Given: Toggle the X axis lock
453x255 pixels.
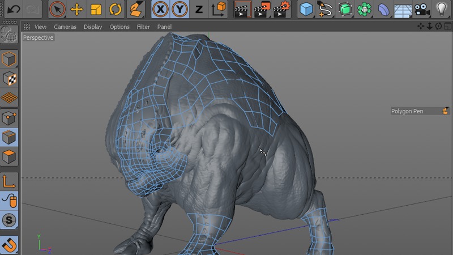Looking at the screenshot, I should coord(161,9).
